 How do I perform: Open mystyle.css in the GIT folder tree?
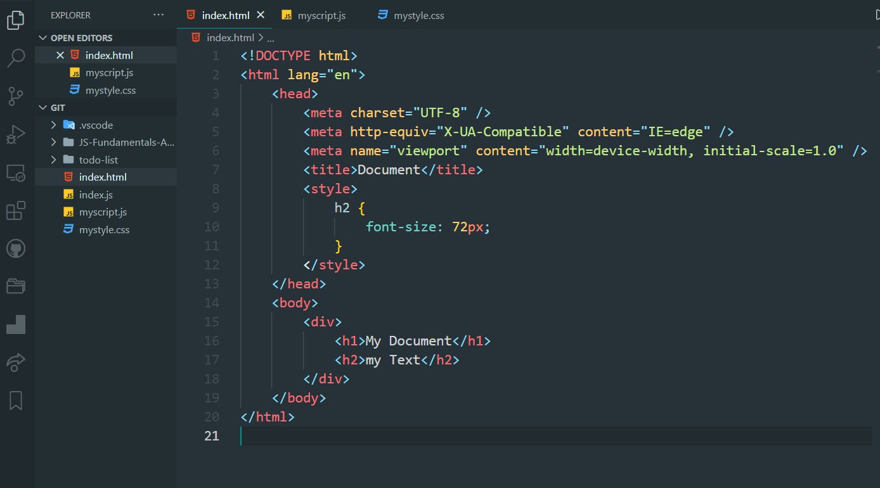point(106,229)
